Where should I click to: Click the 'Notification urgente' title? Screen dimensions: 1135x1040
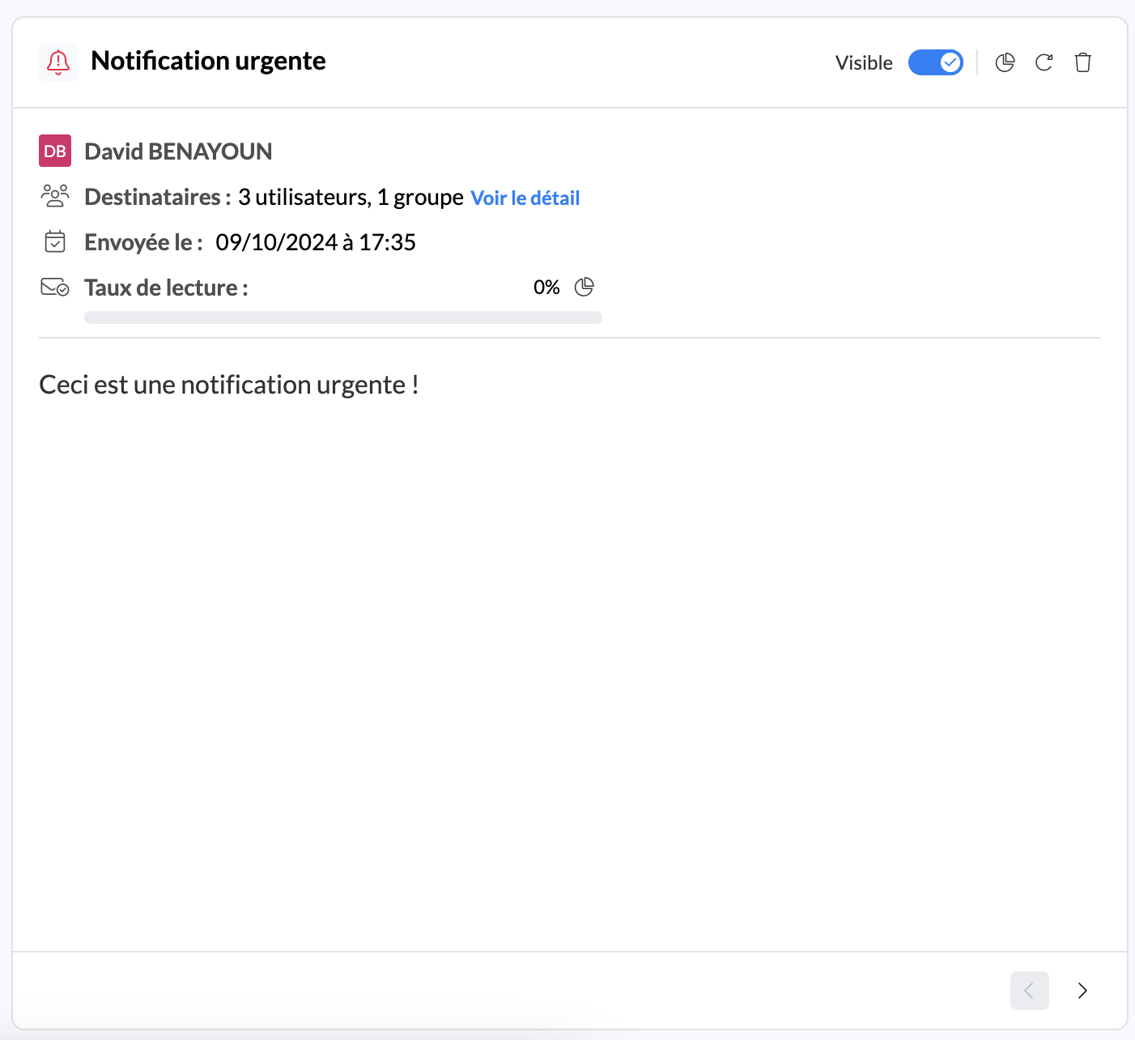click(x=208, y=61)
